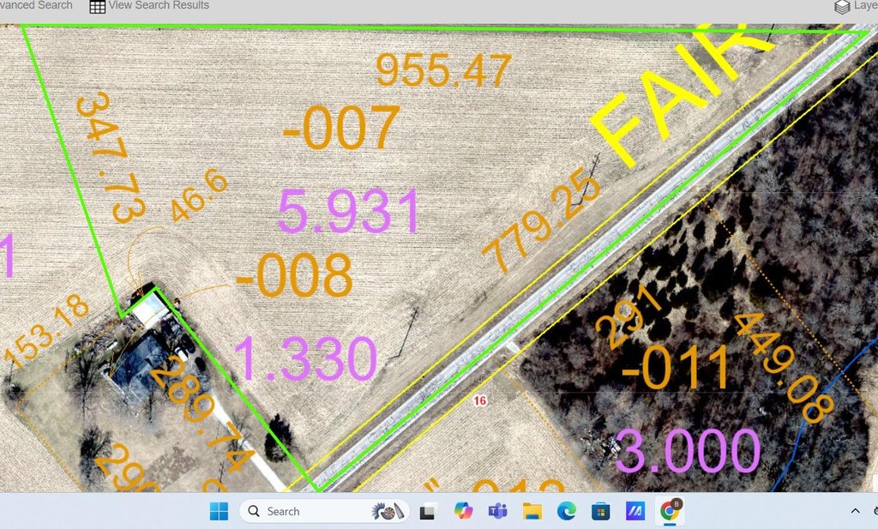Expand the system tray hidden icons chevron
The image size is (878, 529).
[855, 511]
